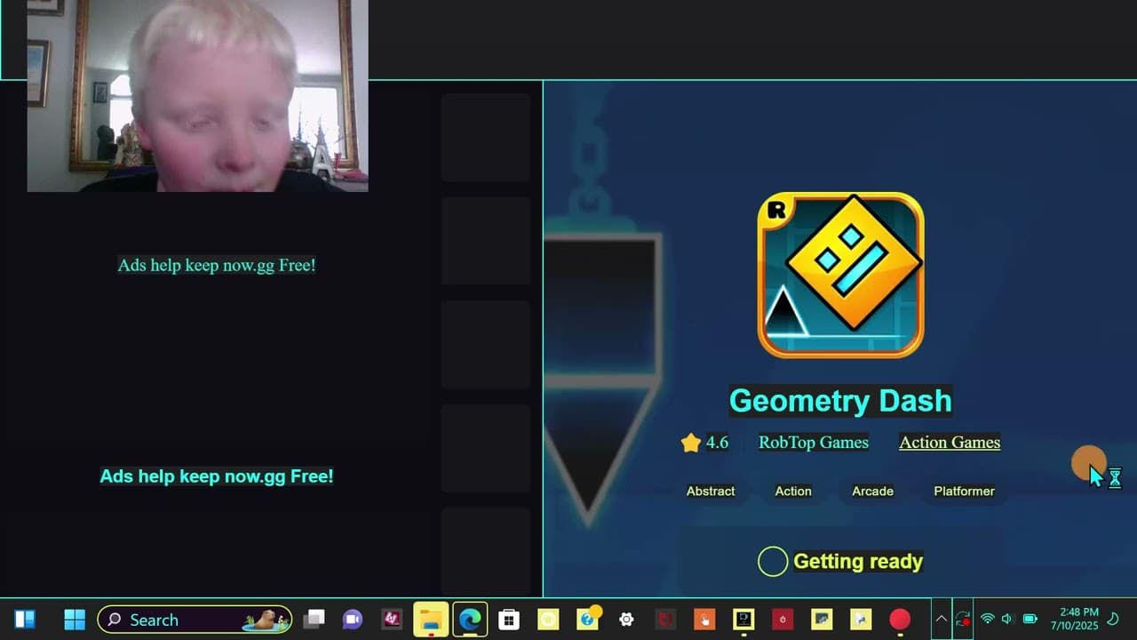
Task: Open the orange hand-pointer taskbar app
Action: 704,620
